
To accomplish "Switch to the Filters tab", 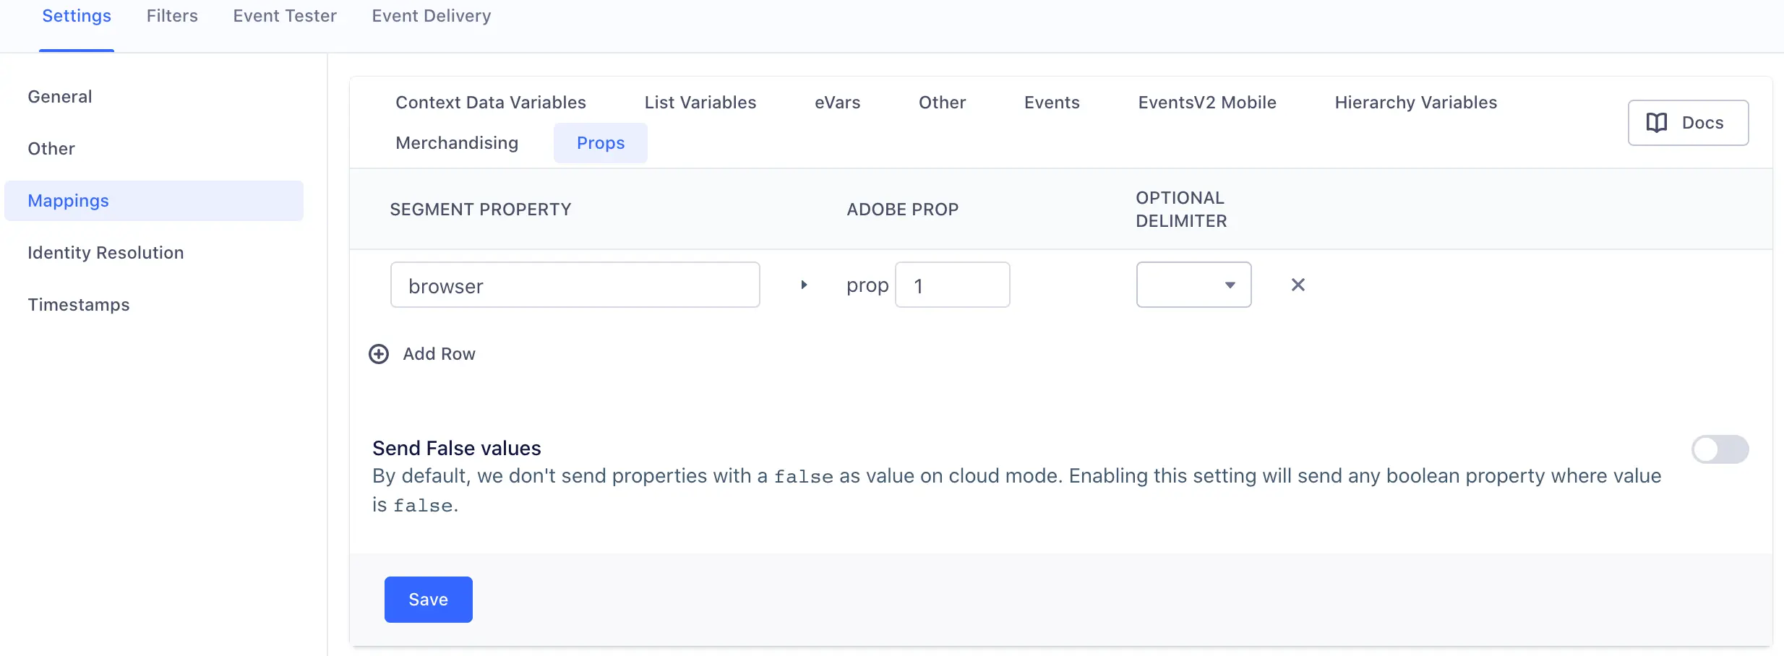I will coord(172,16).
